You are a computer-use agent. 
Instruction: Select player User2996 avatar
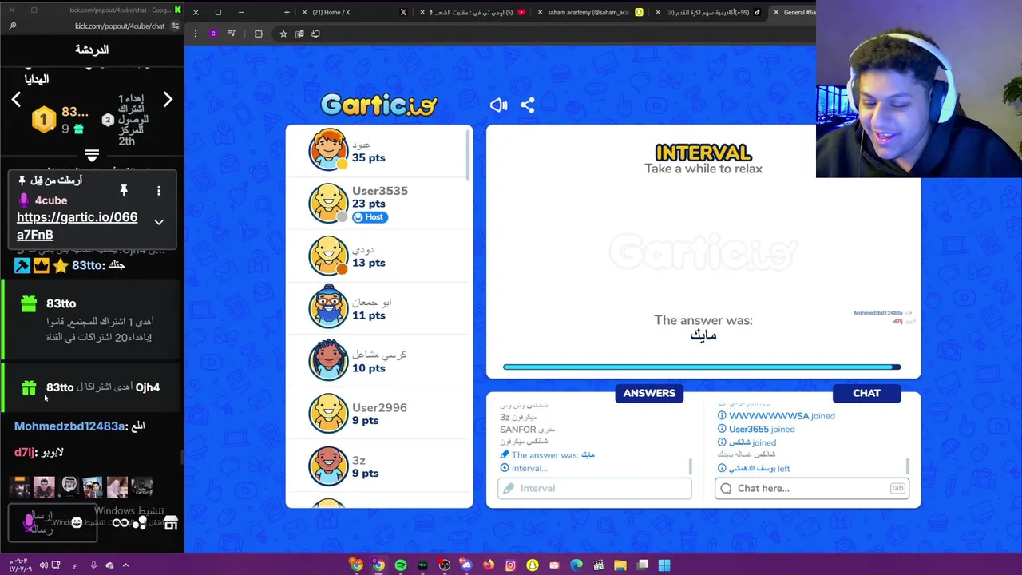coord(328,413)
